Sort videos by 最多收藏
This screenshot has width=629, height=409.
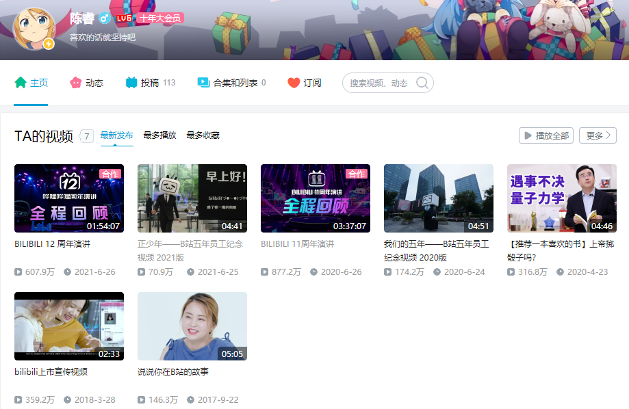tap(203, 135)
